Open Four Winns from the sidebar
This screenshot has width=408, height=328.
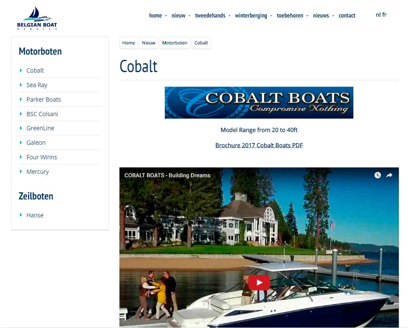42,157
